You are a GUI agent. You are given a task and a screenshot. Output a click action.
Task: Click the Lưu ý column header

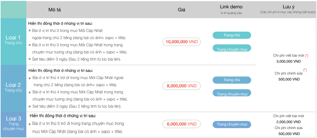coord(287,7)
